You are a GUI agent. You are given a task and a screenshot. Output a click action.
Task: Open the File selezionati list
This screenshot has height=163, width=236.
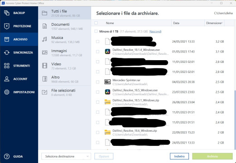tap(64, 92)
